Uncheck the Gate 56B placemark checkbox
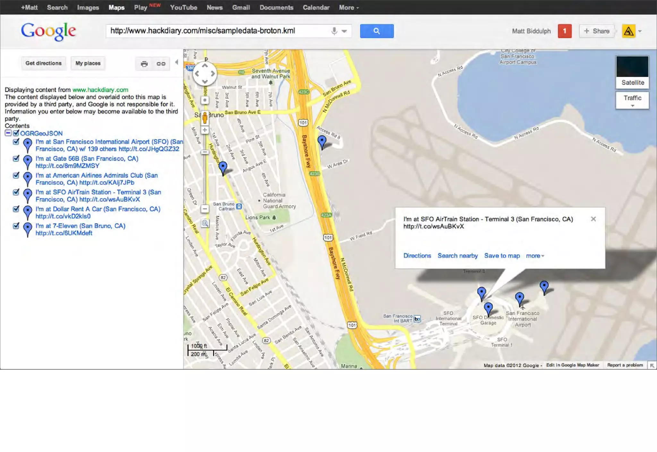 [x=16, y=158]
